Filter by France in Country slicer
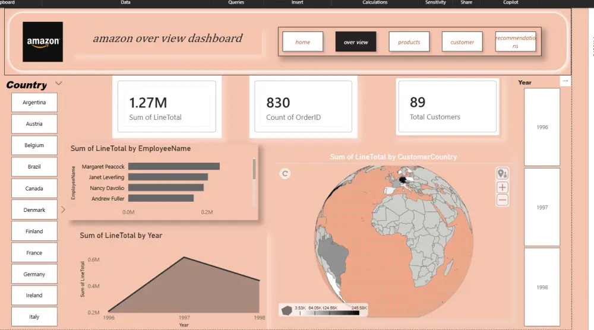The width and height of the screenshot is (594, 330). coord(34,253)
